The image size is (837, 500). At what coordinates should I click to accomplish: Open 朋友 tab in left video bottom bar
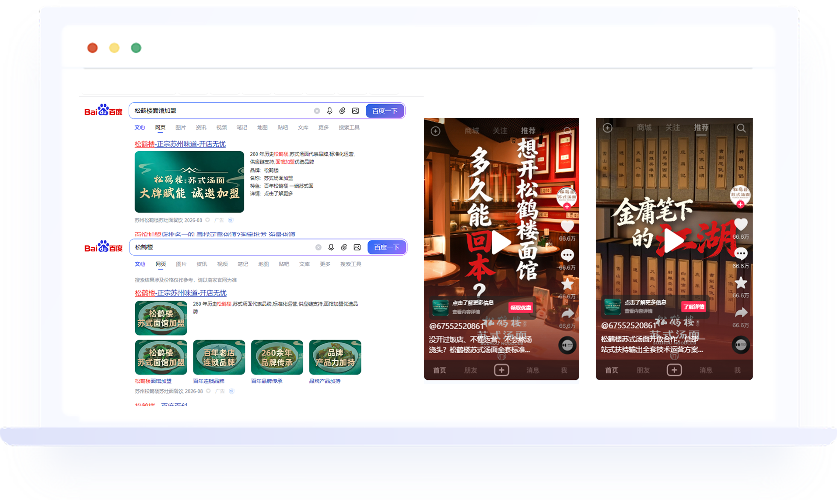pos(470,371)
